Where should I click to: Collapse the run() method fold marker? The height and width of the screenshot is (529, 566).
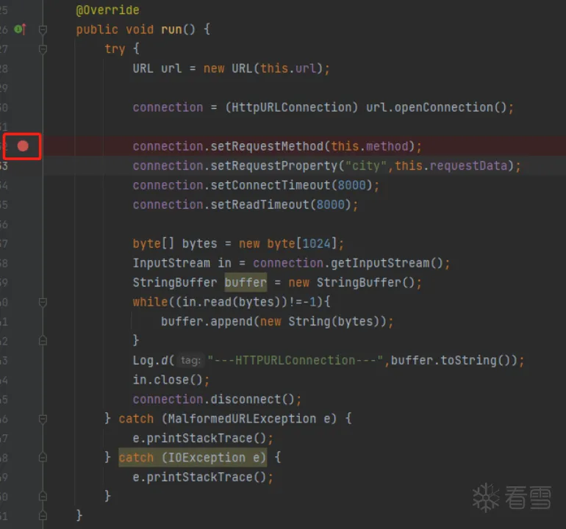(43, 30)
